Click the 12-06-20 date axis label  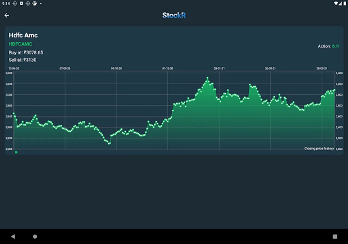[x=14, y=69]
